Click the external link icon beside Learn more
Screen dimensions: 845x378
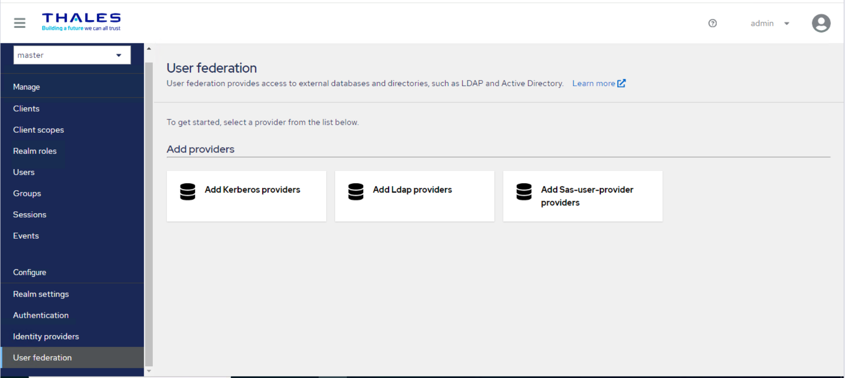pyautogui.click(x=622, y=83)
